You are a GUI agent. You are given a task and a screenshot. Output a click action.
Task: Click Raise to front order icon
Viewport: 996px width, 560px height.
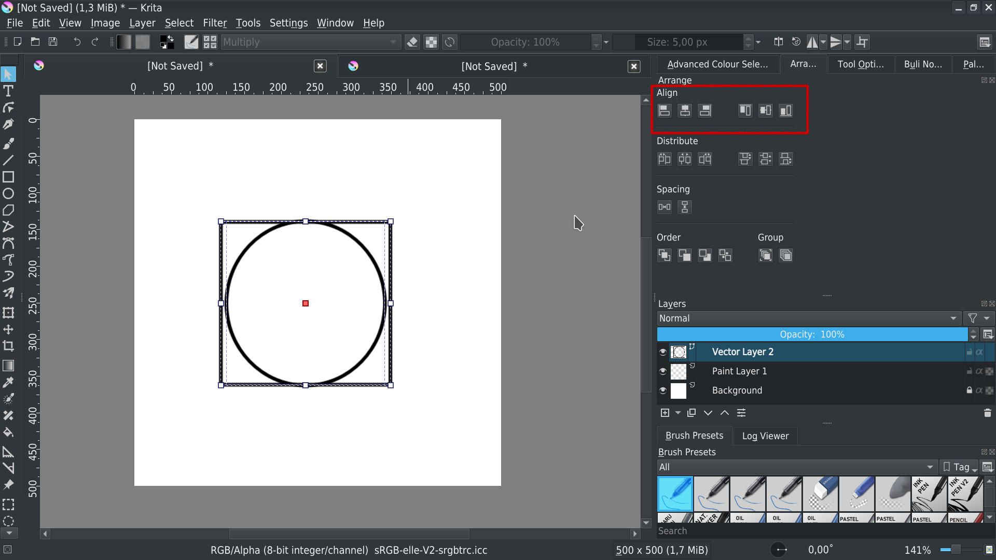(x=665, y=255)
